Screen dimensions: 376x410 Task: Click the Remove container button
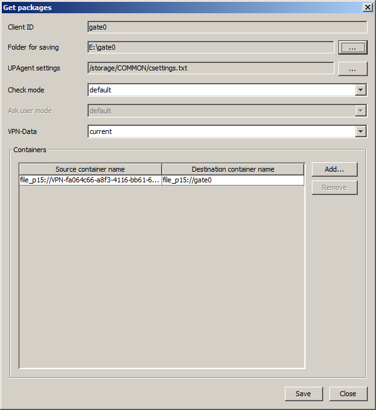(335, 188)
